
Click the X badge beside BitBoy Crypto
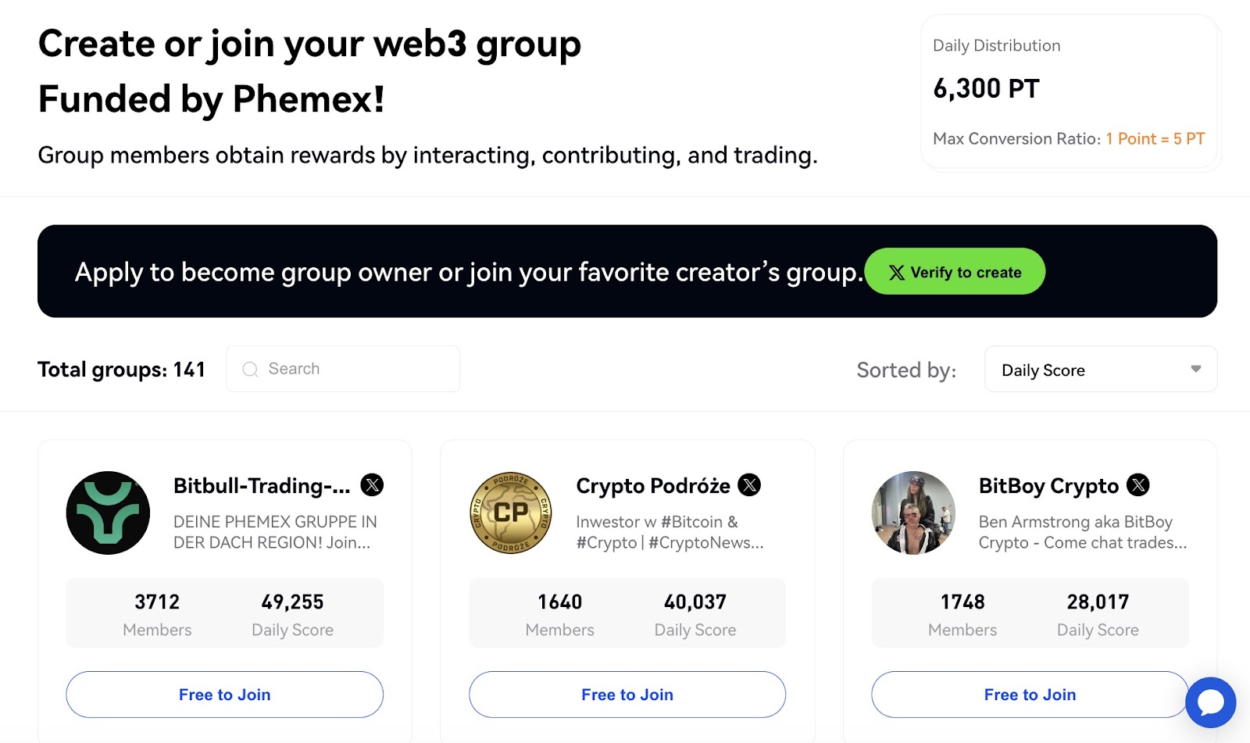(1138, 485)
